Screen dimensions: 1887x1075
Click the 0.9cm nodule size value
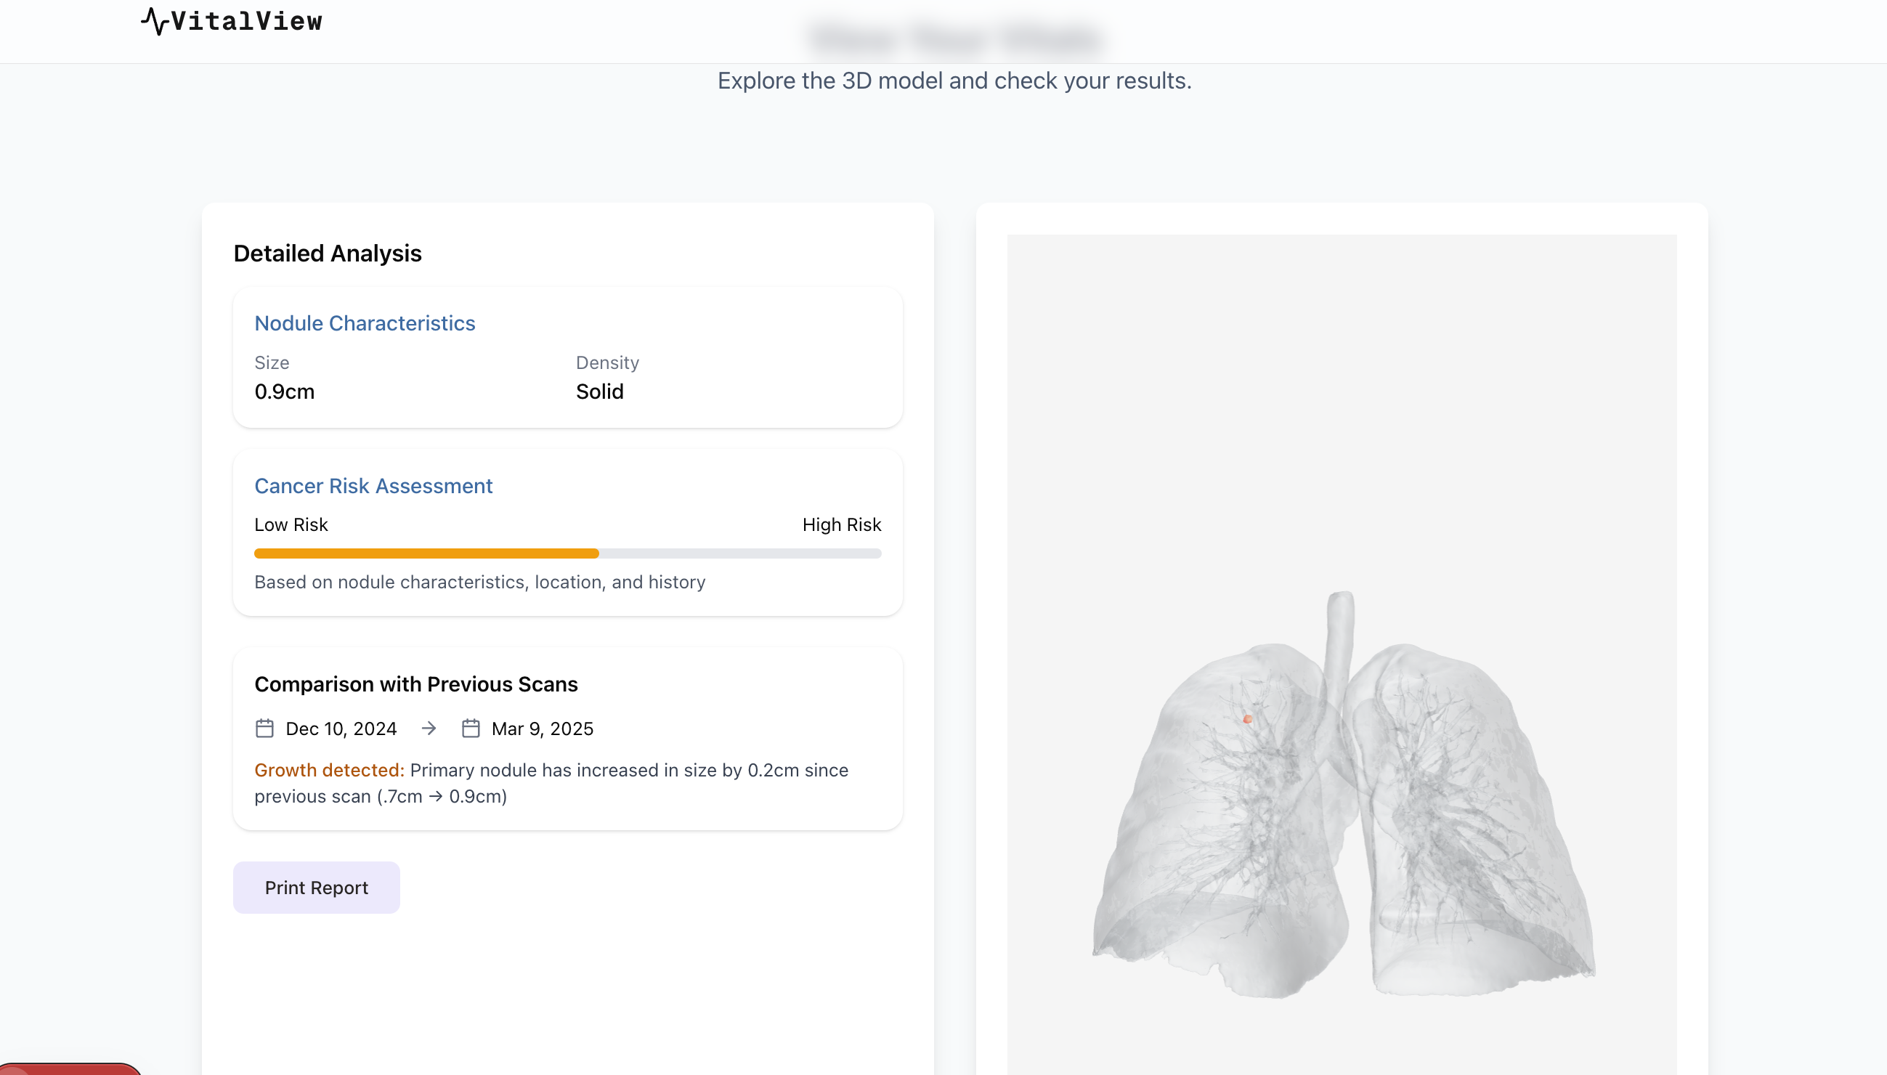(x=284, y=392)
